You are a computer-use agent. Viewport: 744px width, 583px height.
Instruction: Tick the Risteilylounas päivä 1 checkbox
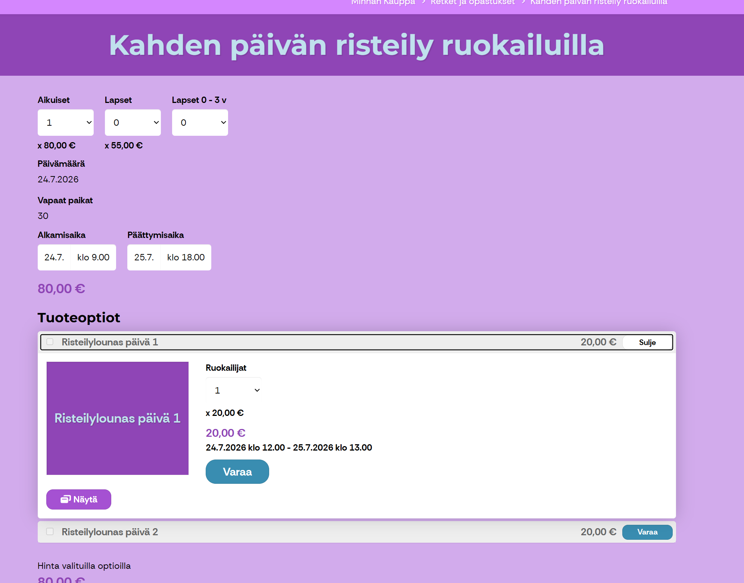coord(50,342)
